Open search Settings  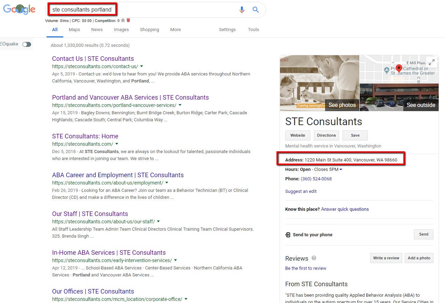227,30
